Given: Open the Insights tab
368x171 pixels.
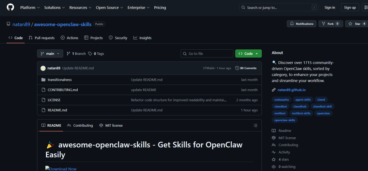Looking at the screenshot, I should click(142, 38).
